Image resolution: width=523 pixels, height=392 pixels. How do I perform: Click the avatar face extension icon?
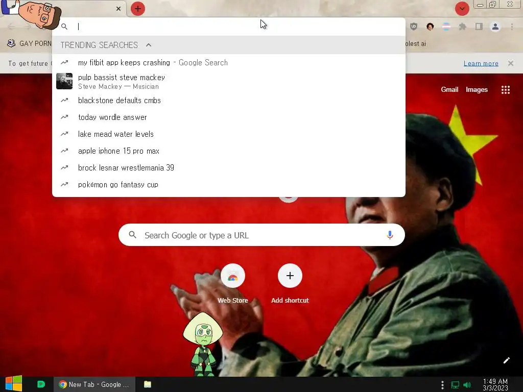(x=430, y=27)
